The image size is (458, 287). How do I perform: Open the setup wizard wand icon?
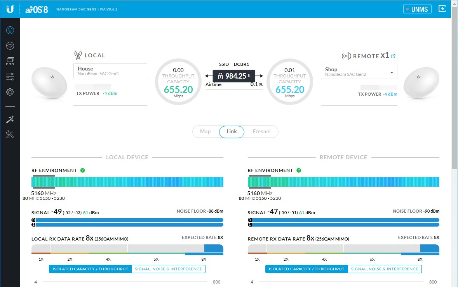10,119
